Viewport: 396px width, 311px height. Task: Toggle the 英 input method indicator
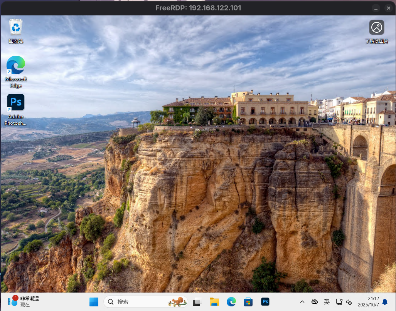click(327, 302)
